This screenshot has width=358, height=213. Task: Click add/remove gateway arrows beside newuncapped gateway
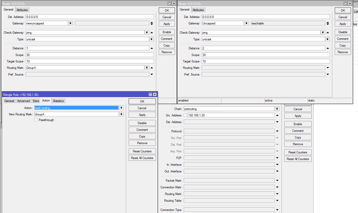tap(152, 23)
